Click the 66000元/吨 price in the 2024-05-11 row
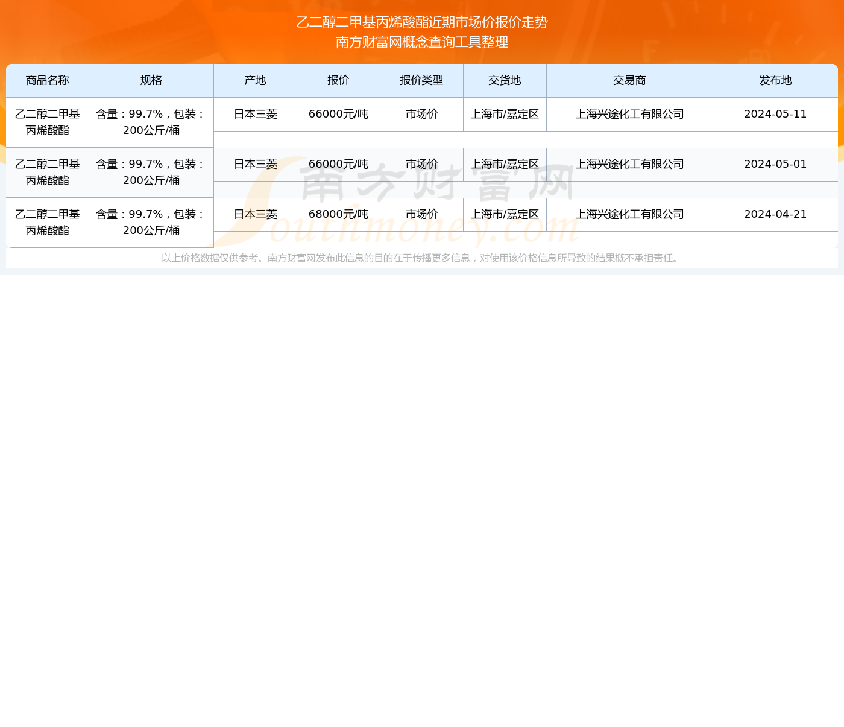 (338, 114)
